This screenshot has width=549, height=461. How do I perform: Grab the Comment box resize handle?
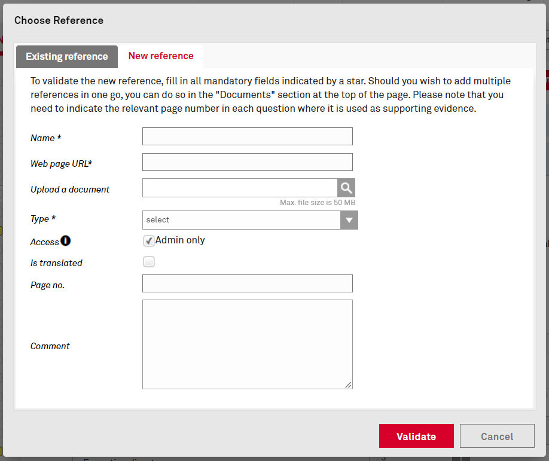348,385
